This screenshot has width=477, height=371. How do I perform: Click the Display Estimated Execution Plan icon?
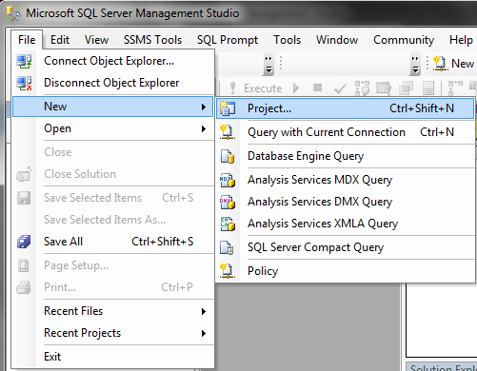tap(362, 88)
